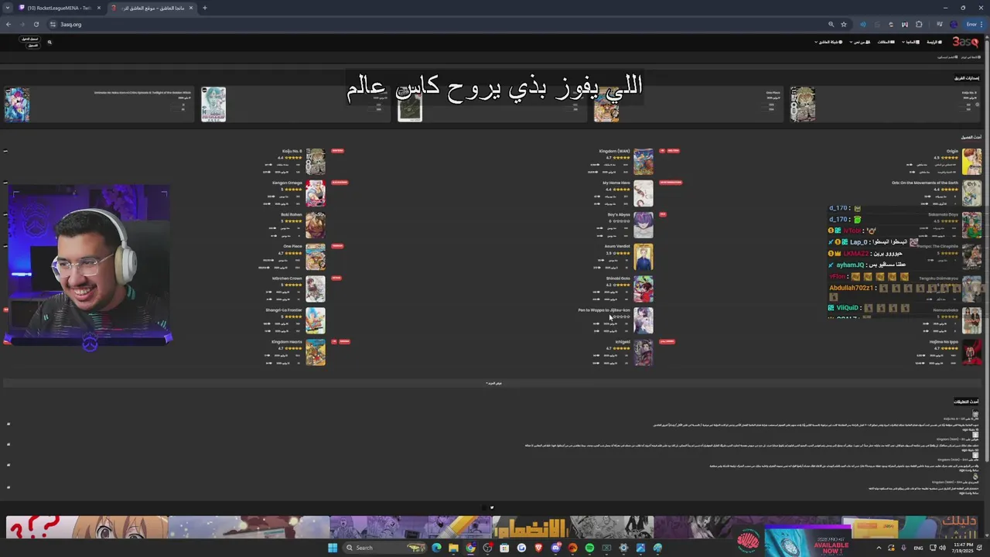
Task: Open Spotify from the taskbar
Action: point(589,548)
